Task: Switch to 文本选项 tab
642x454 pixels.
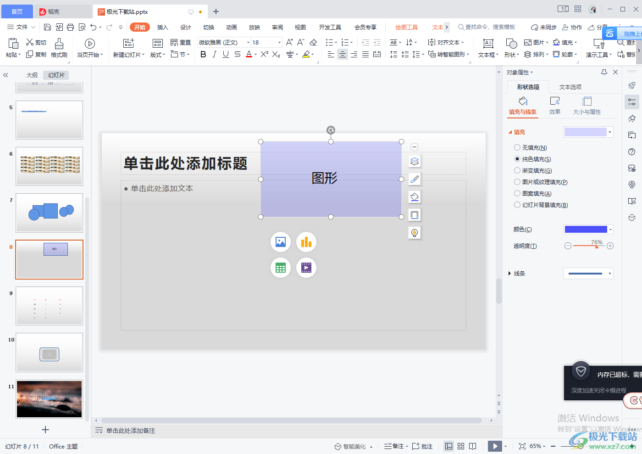Action: tap(570, 87)
